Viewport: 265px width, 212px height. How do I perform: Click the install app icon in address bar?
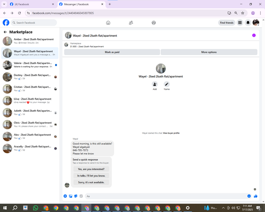point(229,13)
